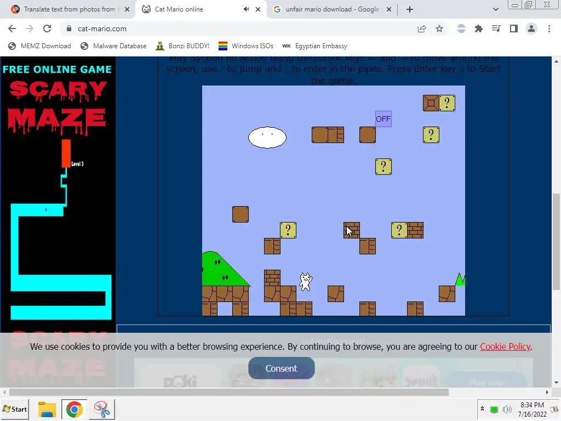Bookmark this page with the star icon
561x421 pixels.
click(x=439, y=29)
